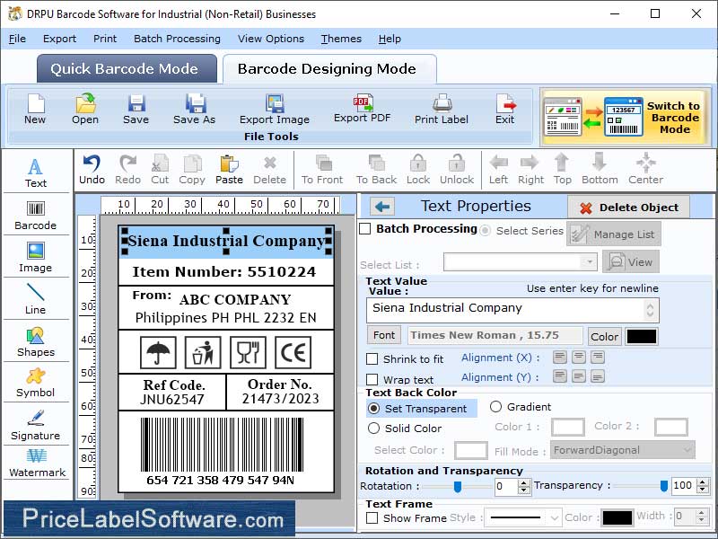Select the Image tool in sidebar
This screenshot has height=539, width=718.
point(36,257)
